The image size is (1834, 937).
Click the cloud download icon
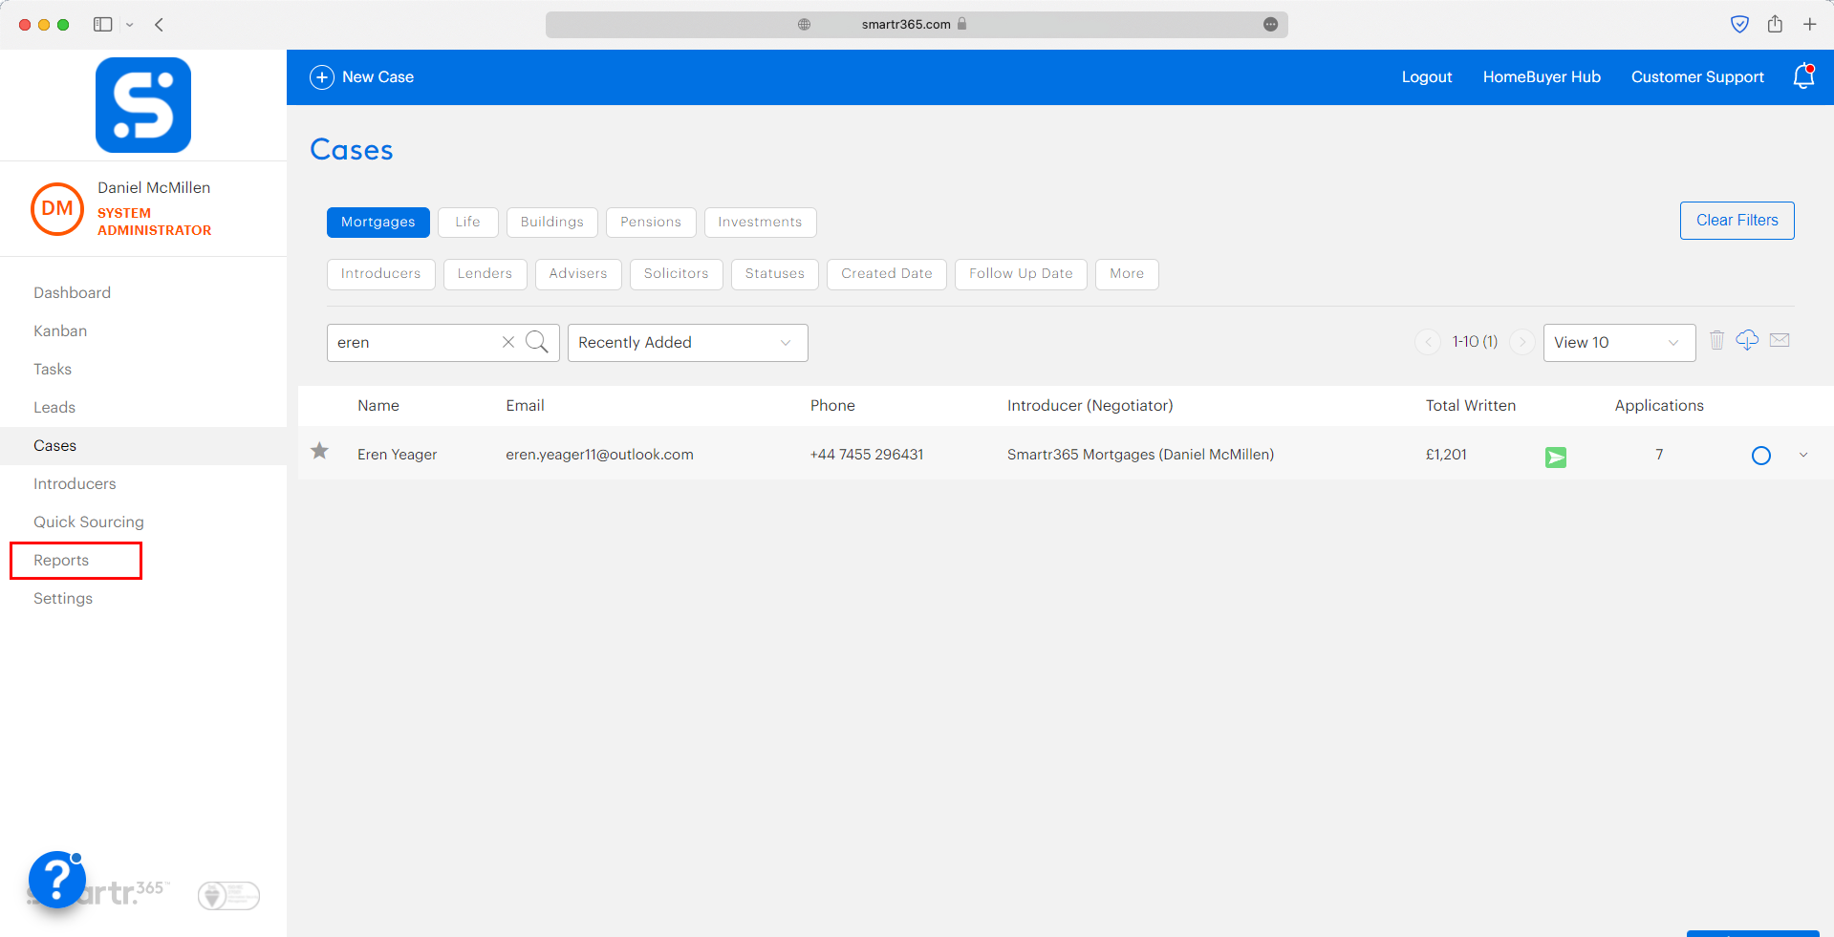[x=1747, y=340]
